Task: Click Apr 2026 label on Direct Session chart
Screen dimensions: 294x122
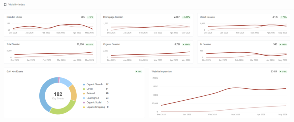Action: 270,33
